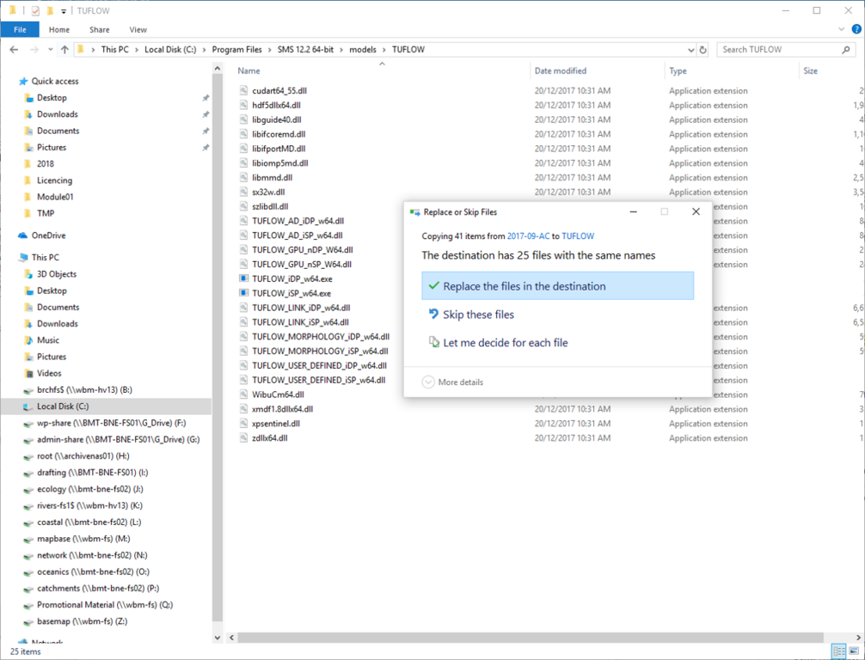Image resolution: width=865 pixels, height=660 pixels.
Task: Switch to details view in status bar
Action: click(839, 651)
